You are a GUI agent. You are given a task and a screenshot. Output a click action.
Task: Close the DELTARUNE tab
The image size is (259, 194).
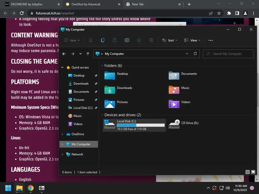tap(59, 4)
